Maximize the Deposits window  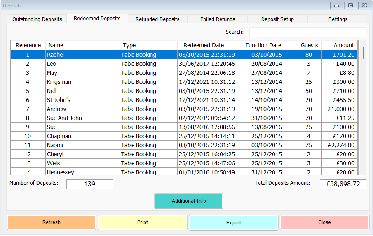tap(350, 5)
